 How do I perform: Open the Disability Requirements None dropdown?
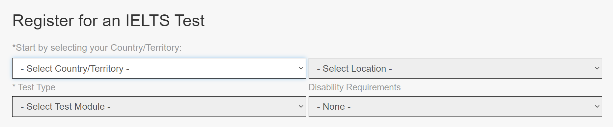[x=455, y=107]
